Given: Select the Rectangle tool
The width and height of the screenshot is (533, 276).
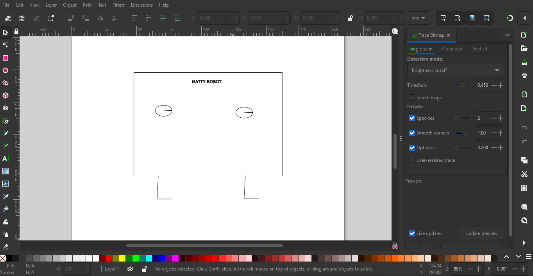Looking at the screenshot, I should 5,58.
